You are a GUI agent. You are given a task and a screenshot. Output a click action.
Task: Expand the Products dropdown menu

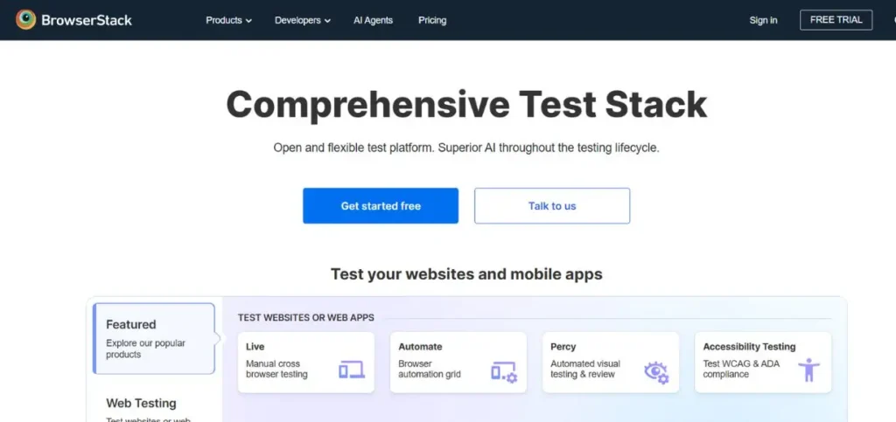pyautogui.click(x=228, y=20)
